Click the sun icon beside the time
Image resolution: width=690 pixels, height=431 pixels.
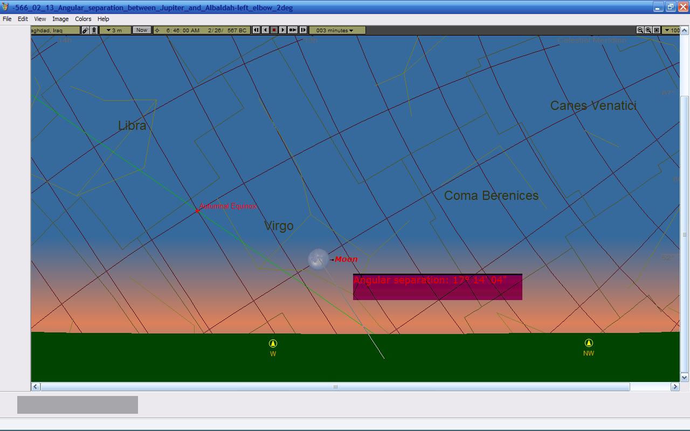pos(157,30)
